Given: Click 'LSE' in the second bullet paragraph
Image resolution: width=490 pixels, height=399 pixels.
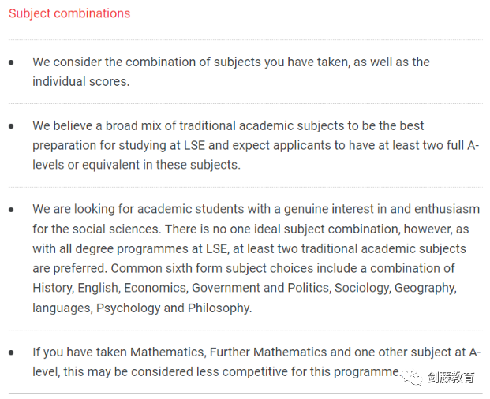Looking at the screenshot, I should [x=194, y=146].
